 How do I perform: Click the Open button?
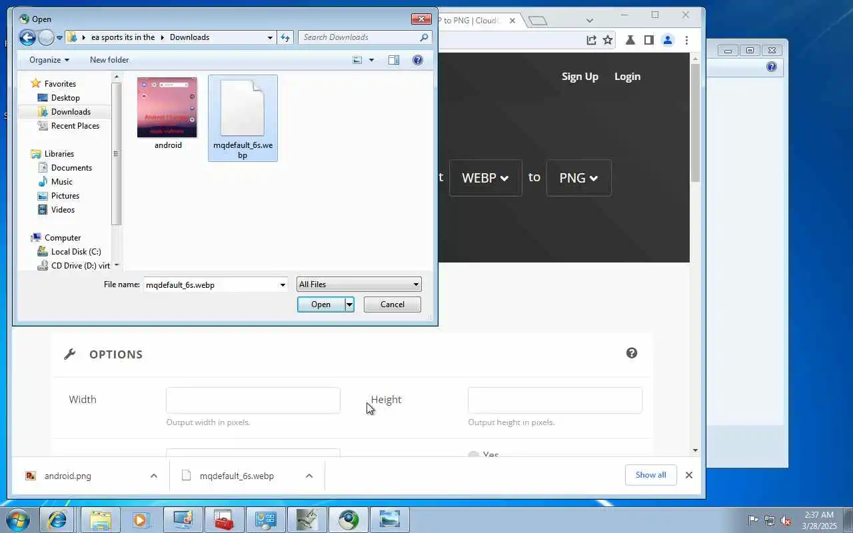click(321, 304)
